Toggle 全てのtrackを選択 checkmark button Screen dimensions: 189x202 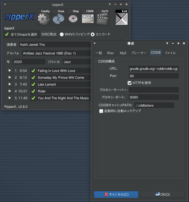(22, 34)
